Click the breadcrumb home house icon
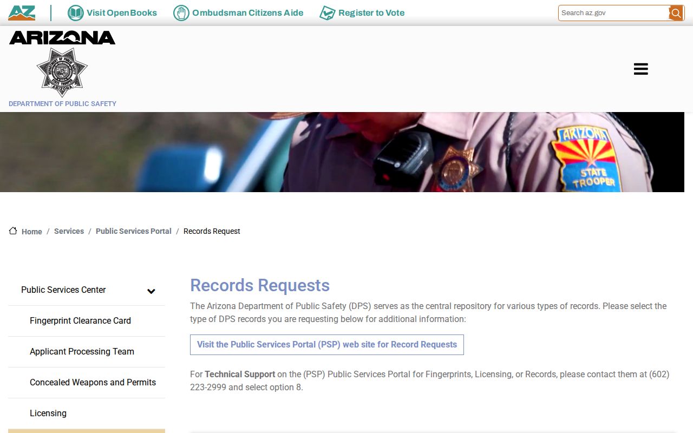Viewport: 693px width, 433px height. click(x=13, y=231)
